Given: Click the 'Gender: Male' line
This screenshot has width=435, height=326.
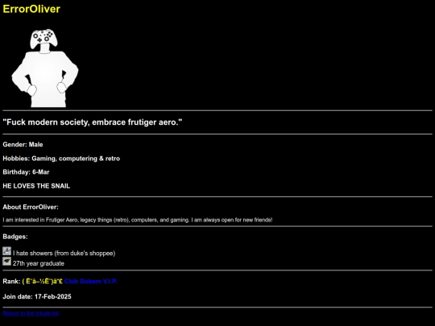Looking at the screenshot, I should click(23, 144).
